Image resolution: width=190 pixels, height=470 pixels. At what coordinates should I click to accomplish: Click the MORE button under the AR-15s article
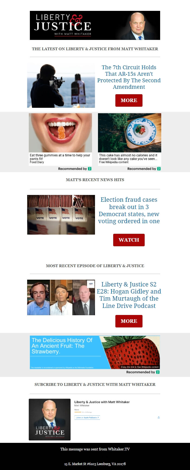pos(129,100)
